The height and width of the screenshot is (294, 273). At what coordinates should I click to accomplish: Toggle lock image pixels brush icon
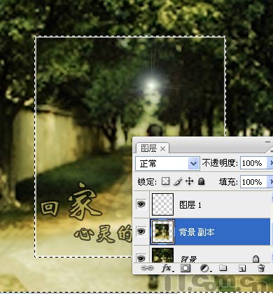[178, 181]
